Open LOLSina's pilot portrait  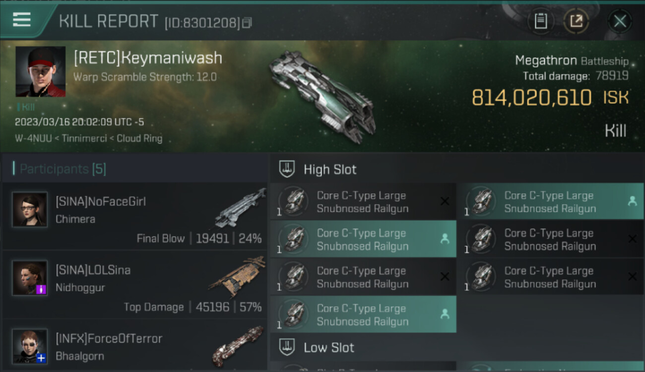[30, 278]
